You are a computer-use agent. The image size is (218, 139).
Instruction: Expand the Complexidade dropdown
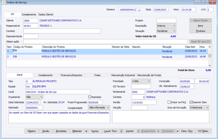click(99, 108)
